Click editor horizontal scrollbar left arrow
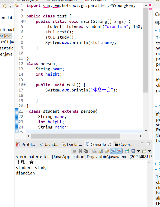Screen dimensions: 160x207 coord(28,136)
